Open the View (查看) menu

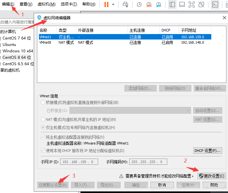point(26,4)
